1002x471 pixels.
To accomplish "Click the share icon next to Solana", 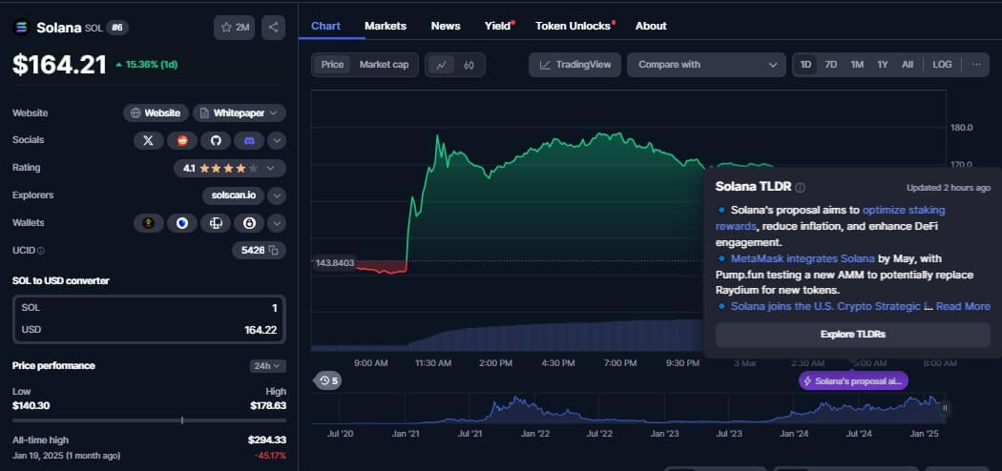I will [274, 28].
